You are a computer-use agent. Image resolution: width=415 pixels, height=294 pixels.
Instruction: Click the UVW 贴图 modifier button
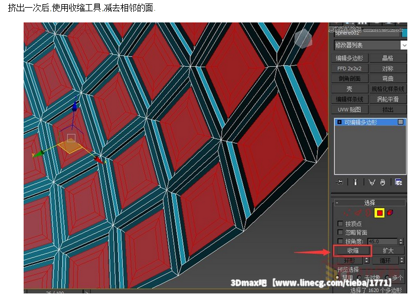(349, 109)
